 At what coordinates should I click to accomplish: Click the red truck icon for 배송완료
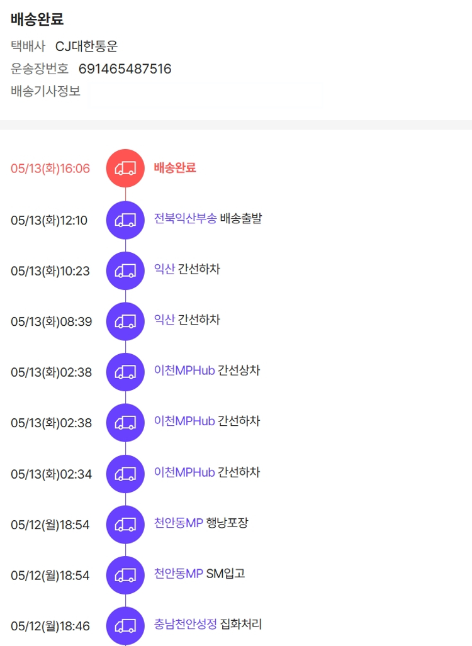tap(125, 168)
